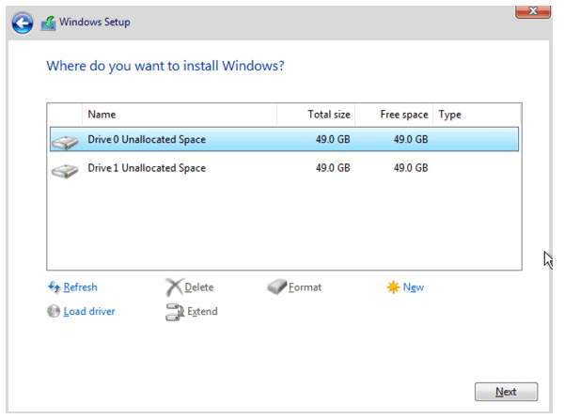
Task: Select Drive 0 Unallocated Space
Action: pyautogui.click(x=284, y=139)
